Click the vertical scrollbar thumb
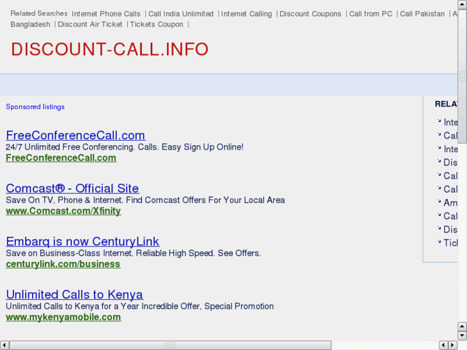This screenshot has height=350, width=467. pos(462,76)
